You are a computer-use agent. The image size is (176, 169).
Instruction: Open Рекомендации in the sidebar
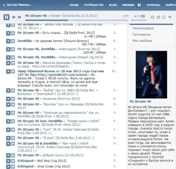[x=143, y=28]
